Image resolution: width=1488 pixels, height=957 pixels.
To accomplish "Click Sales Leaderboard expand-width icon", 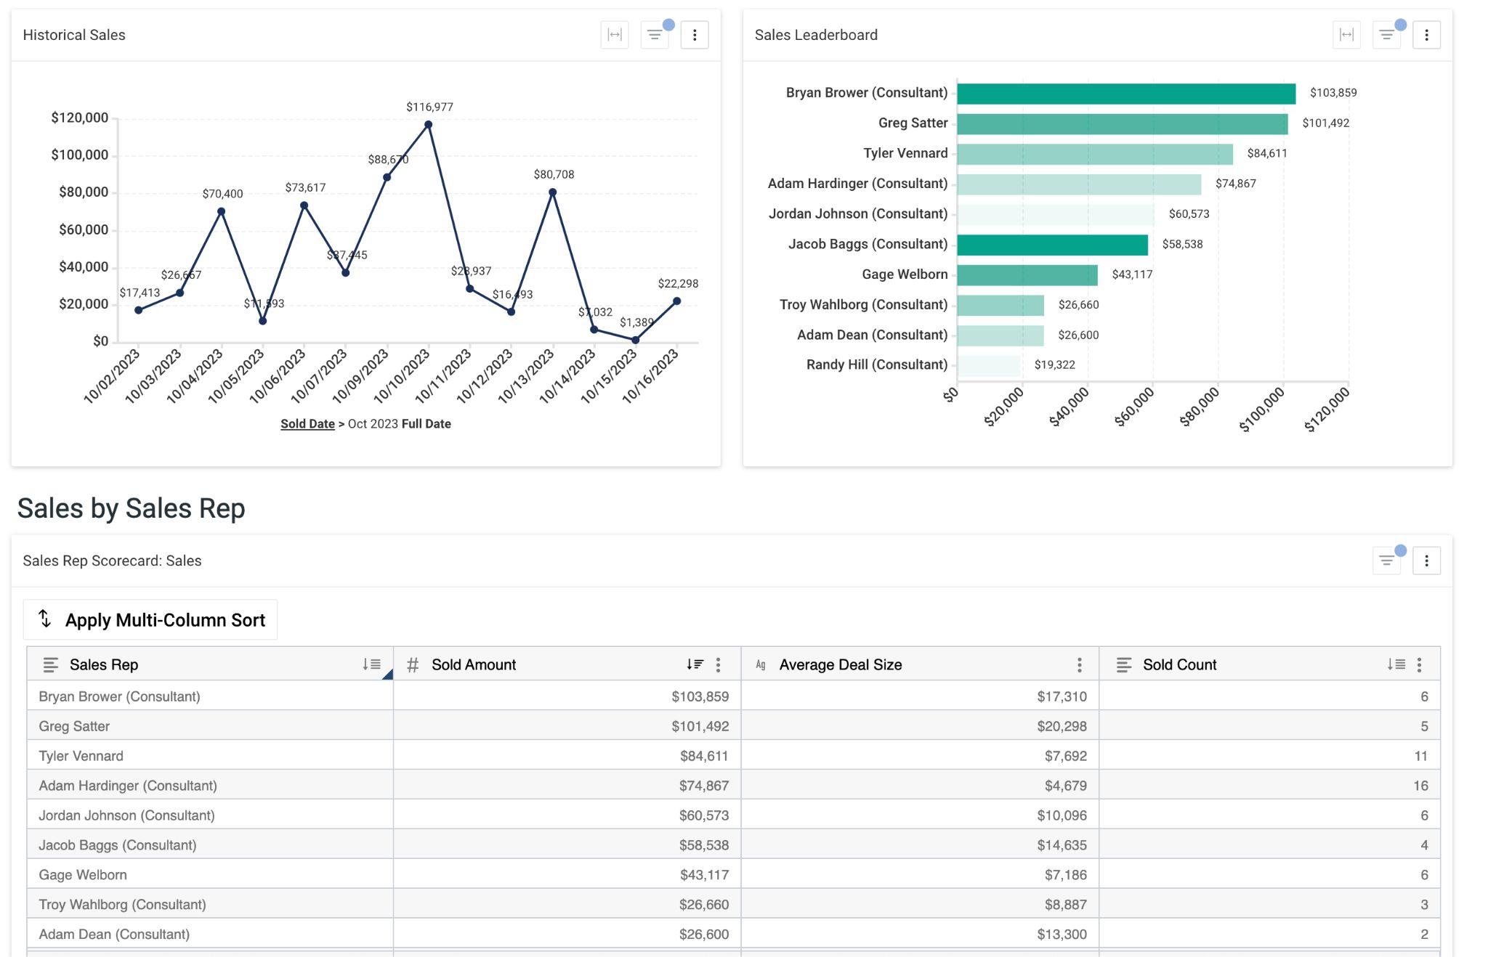I will coord(1346,35).
